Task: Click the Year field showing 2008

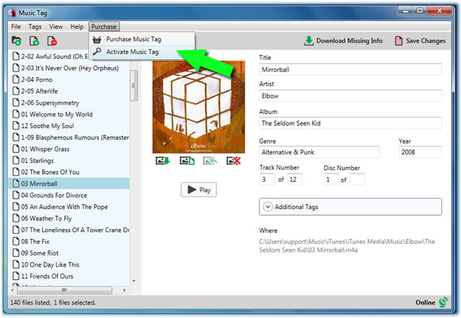Action: tap(420, 152)
